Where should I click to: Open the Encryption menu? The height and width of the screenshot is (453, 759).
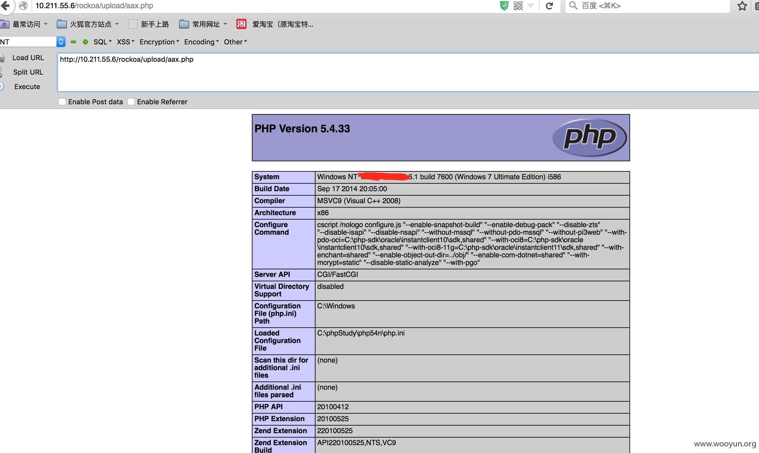tap(159, 42)
